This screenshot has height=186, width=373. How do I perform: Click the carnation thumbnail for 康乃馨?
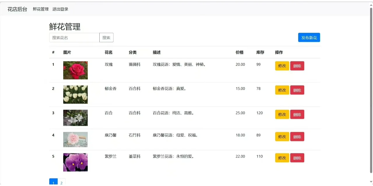75,139
